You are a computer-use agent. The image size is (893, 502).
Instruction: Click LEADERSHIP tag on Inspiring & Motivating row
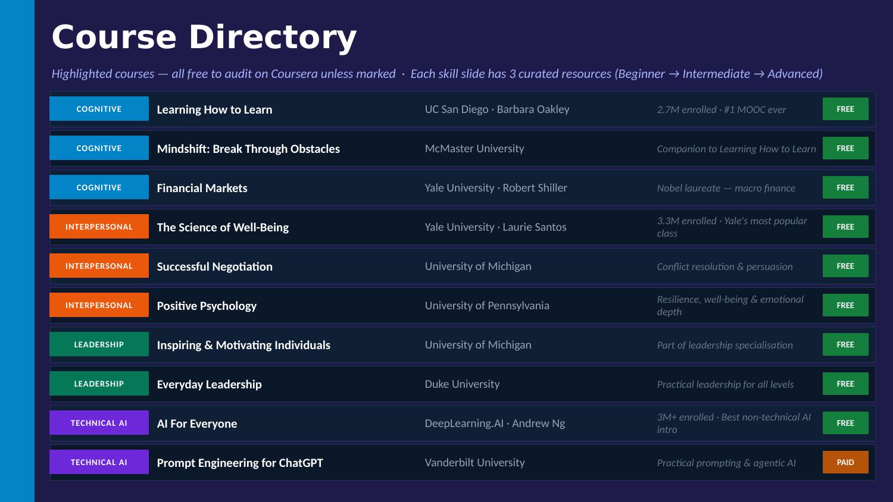(99, 344)
